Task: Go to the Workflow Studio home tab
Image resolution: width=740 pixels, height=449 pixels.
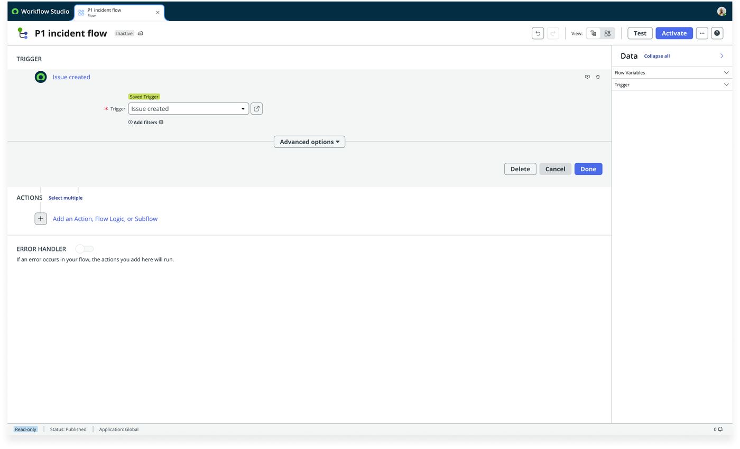Action: (40, 11)
